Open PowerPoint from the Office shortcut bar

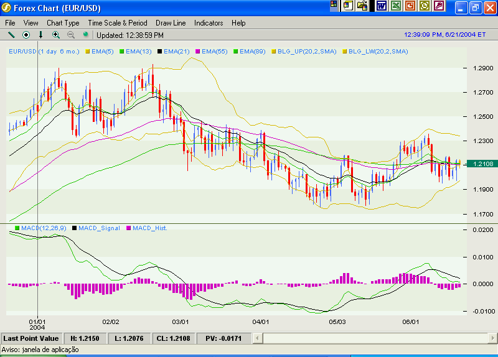pos(410,6)
